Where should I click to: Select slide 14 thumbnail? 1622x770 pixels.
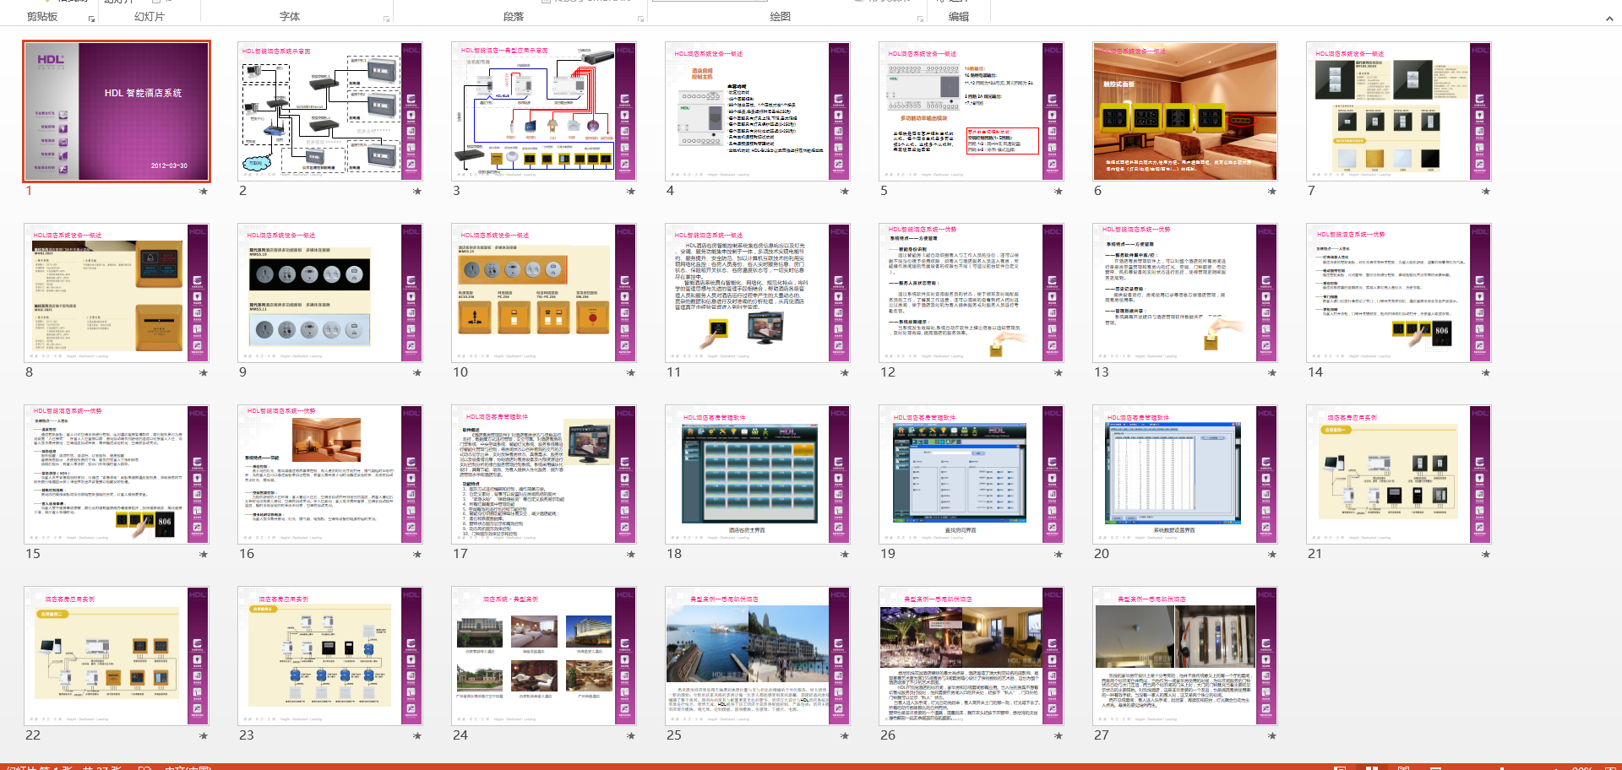coord(1398,293)
